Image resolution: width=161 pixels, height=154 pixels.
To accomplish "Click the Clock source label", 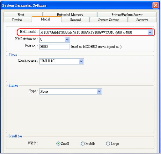I will pyautogui.click(x=28, y=60).
